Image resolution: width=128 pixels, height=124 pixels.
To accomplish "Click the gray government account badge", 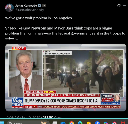I will tap(44, 6).
